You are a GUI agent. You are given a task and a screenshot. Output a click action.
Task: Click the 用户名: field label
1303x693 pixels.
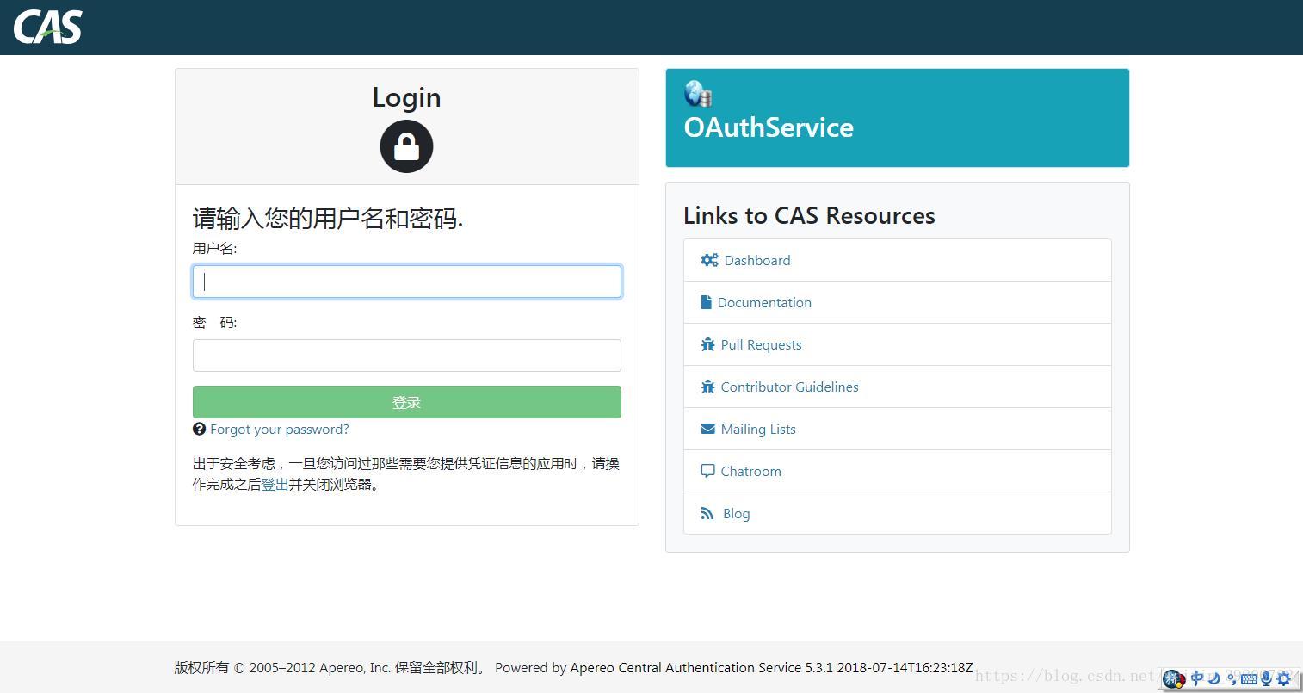pos(214,248)
